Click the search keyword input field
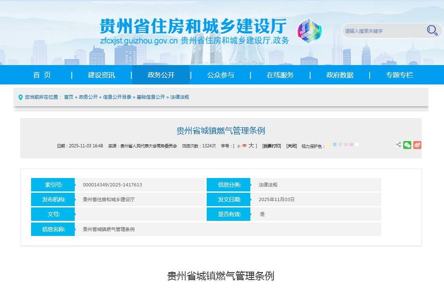The width and height of the screenshot is (444, 296). click(x=382, y=31)
